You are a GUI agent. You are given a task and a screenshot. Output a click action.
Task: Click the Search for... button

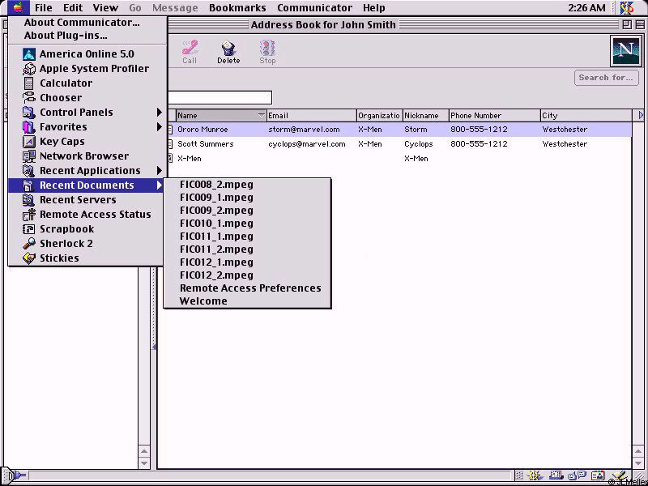[605, 78]
